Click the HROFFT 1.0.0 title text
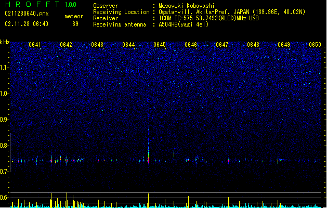Image resolution: width=327 pixels, height=208 pixels. point(41,4)
